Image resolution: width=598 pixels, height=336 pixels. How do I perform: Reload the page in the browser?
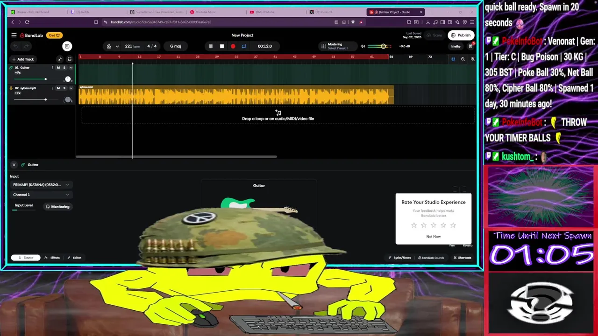[x=27, y=22]
